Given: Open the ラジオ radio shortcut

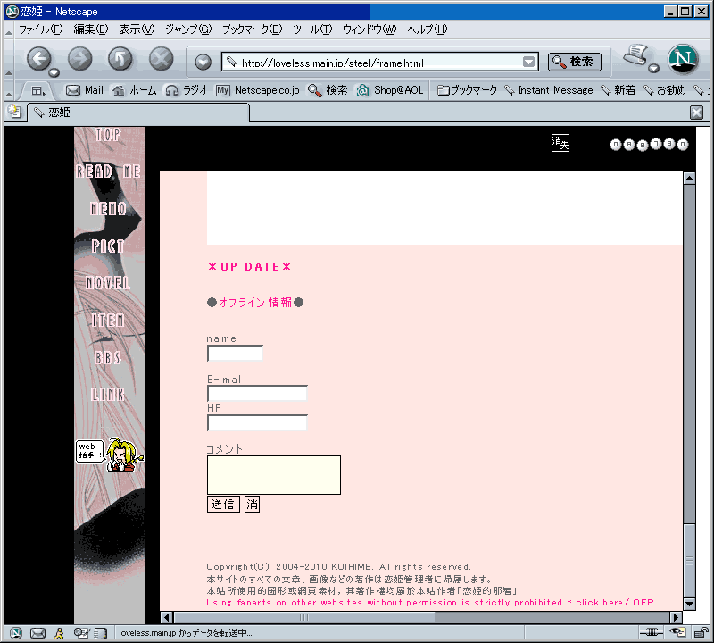Looking at the screenshot, I should click(x=187, y=90).
